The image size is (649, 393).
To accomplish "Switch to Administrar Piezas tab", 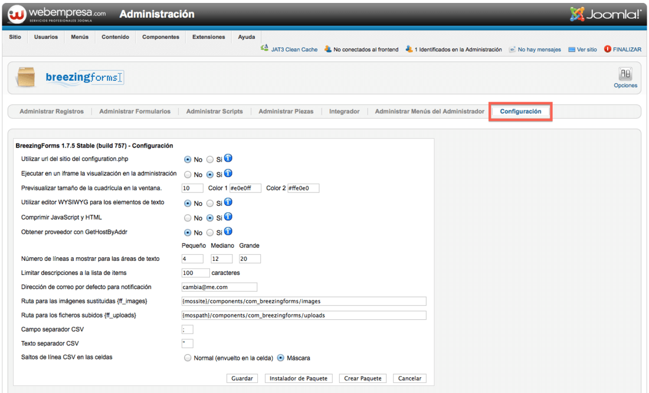I will click(x=286, y=112).
